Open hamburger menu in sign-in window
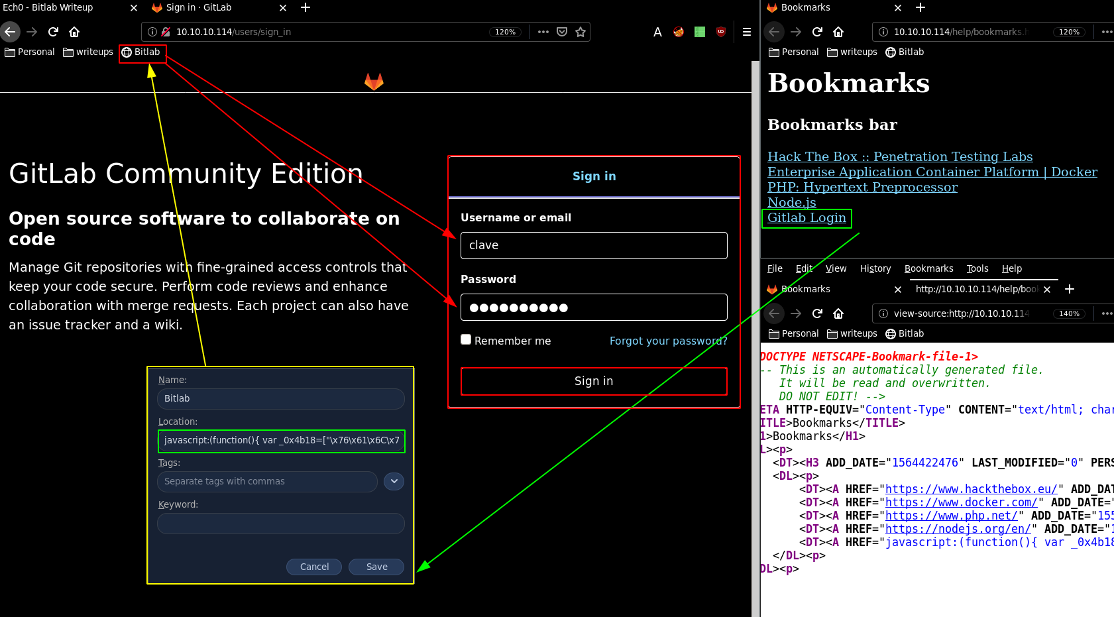This screenshot has height=617, width=1114. [746, 32]
